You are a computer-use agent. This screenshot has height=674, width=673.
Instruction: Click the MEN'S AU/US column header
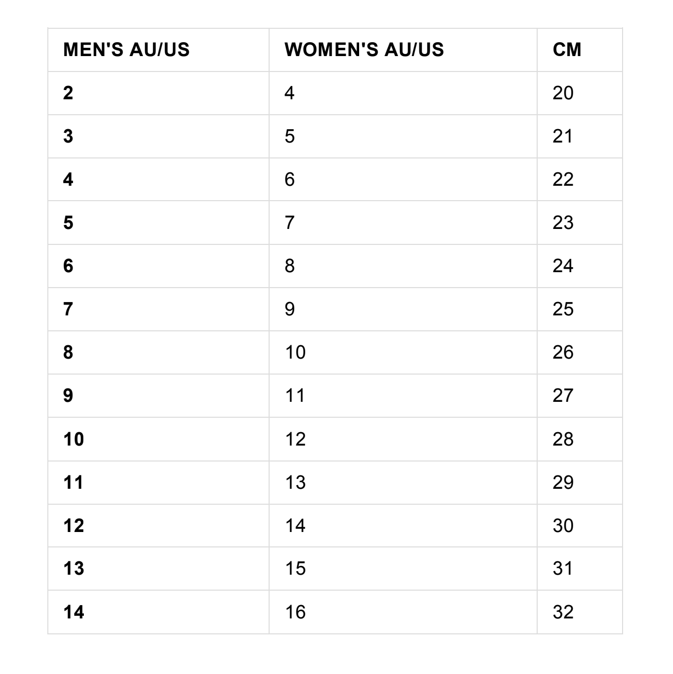pyautogui.click(x=126, y=50)
